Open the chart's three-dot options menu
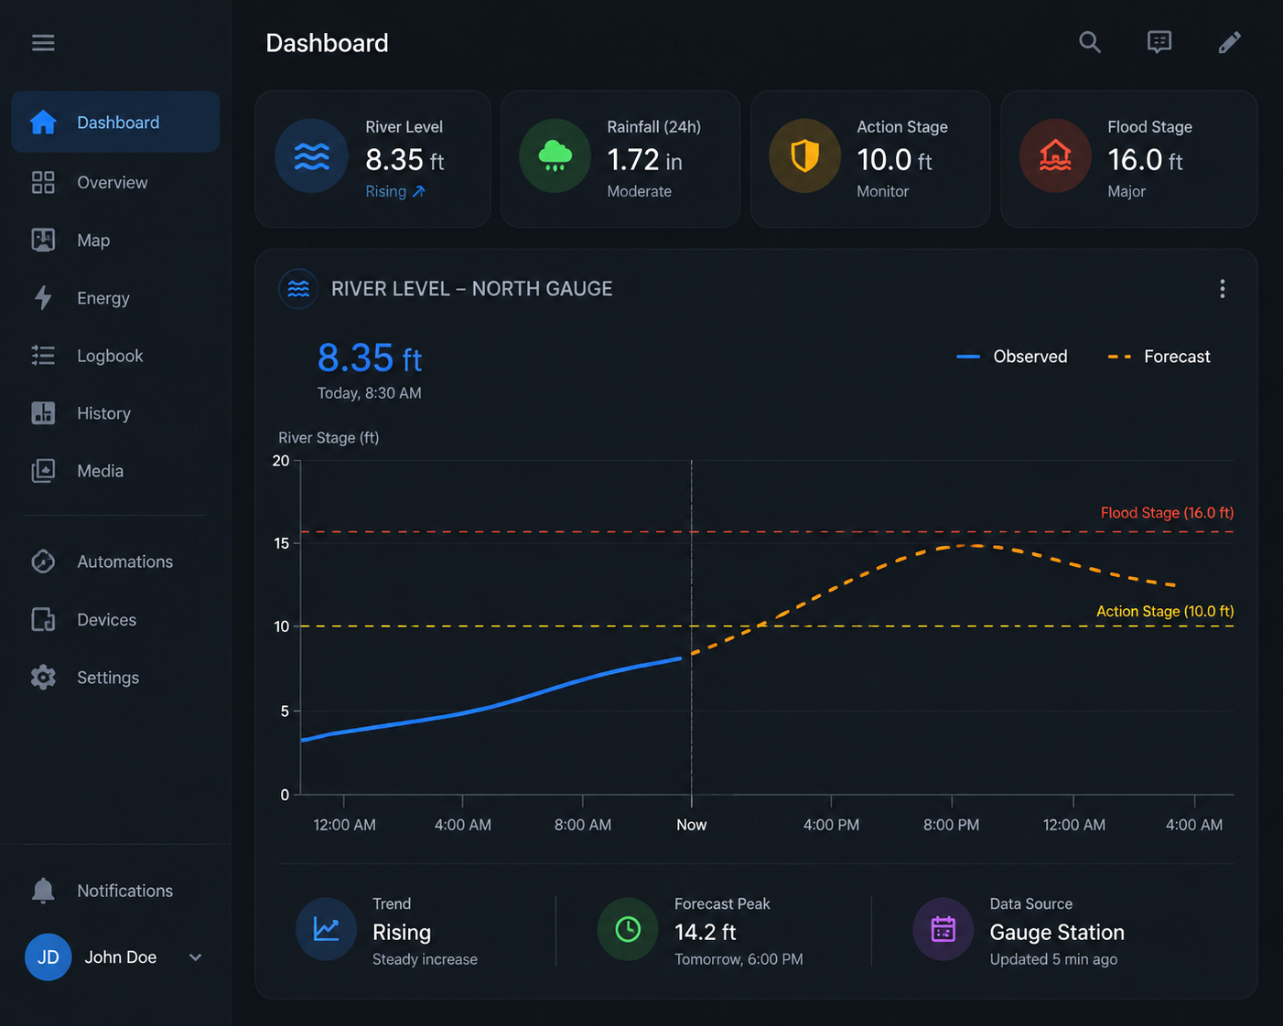Image resolution: width=1283 pixels, height=1026 pixels. 1222,289
